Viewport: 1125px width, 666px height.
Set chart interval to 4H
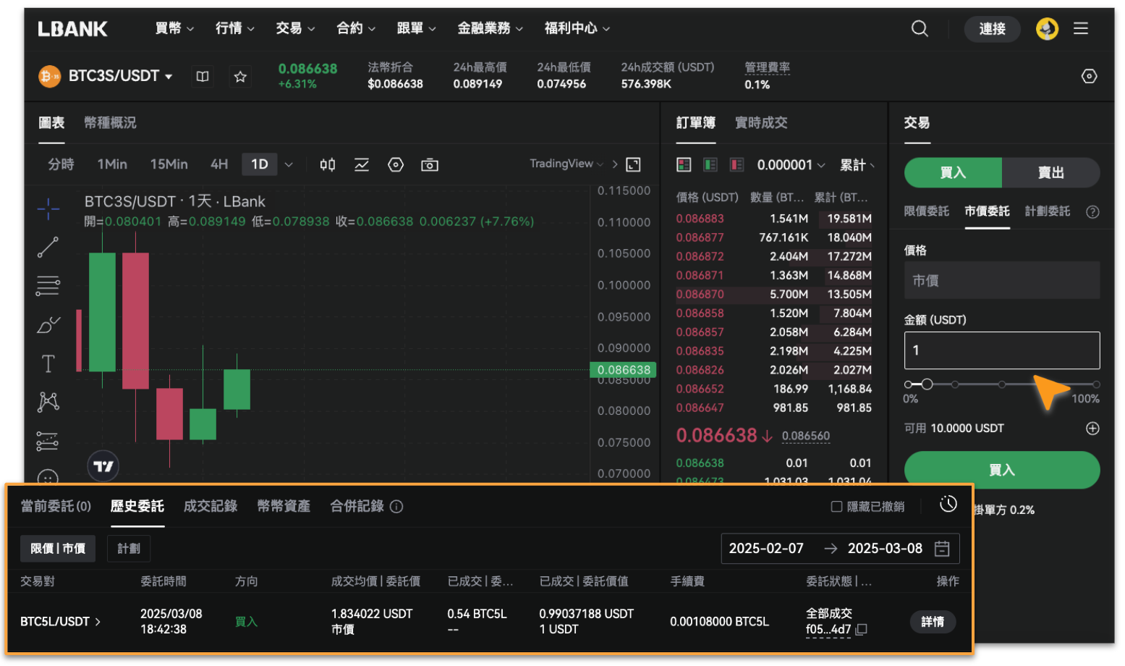[219, 165]
